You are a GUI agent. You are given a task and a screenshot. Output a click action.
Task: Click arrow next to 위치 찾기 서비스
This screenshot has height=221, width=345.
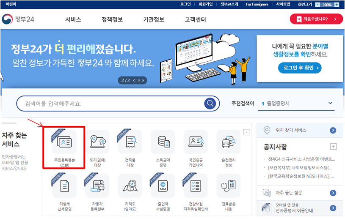333,130
